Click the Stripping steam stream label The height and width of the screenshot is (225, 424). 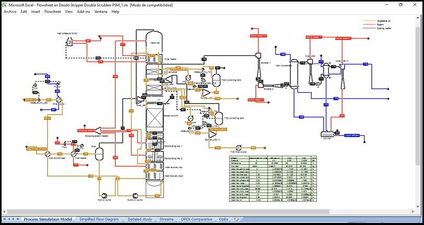tap(86, 130)
